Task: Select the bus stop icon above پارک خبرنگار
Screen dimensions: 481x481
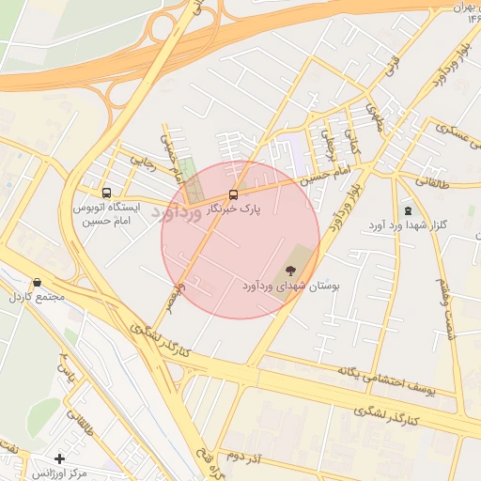Action: point(233,194)
